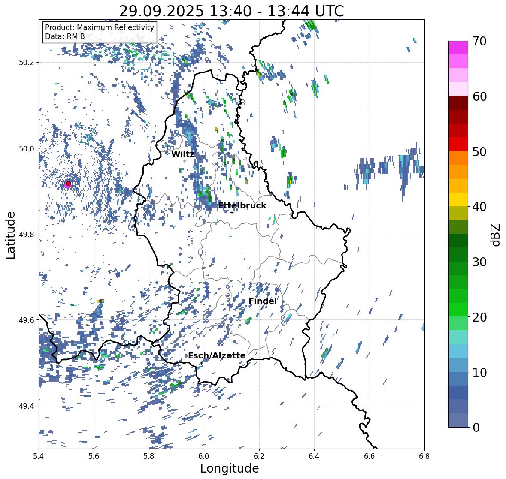Click the 5.4 longitude tick label
Screen dimensions: 506x479
pyautogui.click(x=39, y=456)
